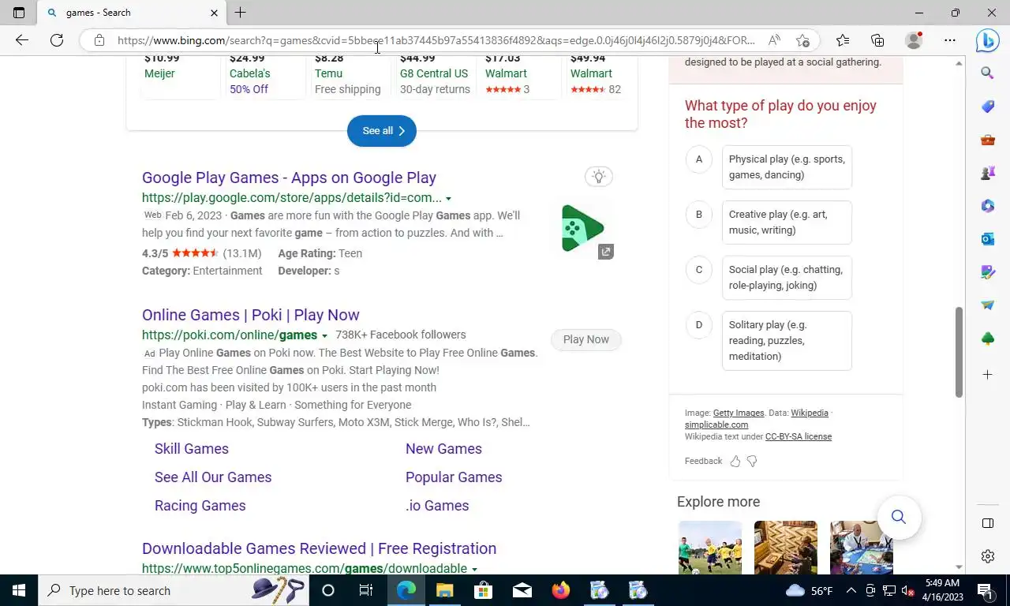Viewport: 1010px width, 606px height.
Task: Select answer D Solitary play
Action: point(787,341)
